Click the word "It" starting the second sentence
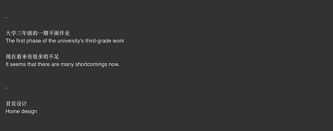This screenshot has height=131, width=333. click(7, 64)
